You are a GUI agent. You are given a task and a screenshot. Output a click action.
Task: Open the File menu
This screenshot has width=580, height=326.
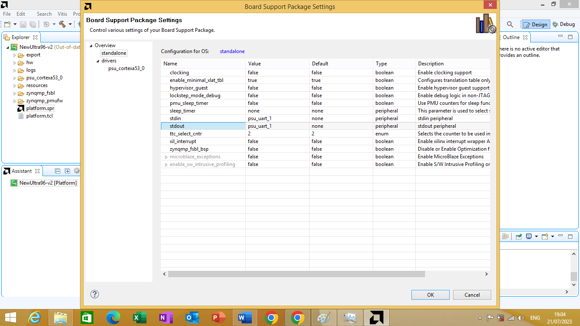point(7,14)
